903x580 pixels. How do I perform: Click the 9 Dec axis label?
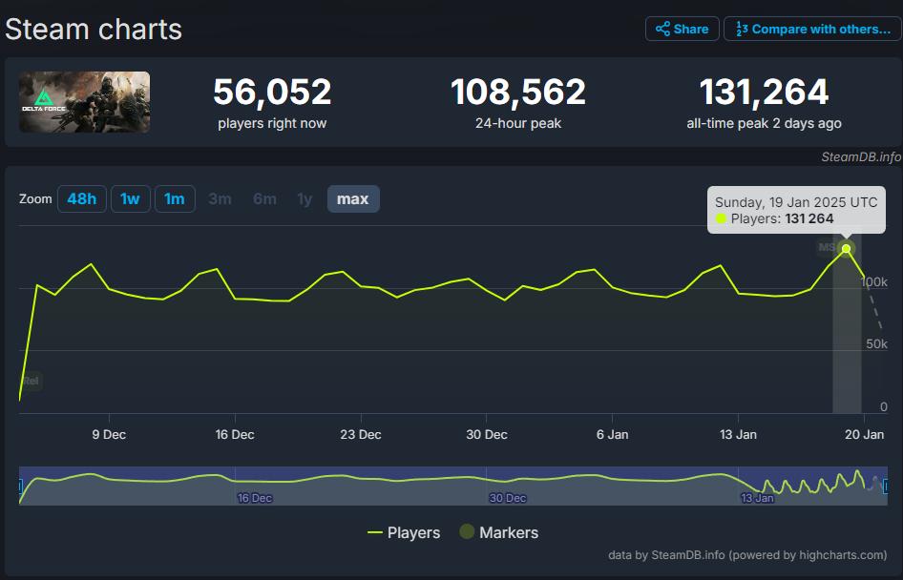(x=109, y=435)
